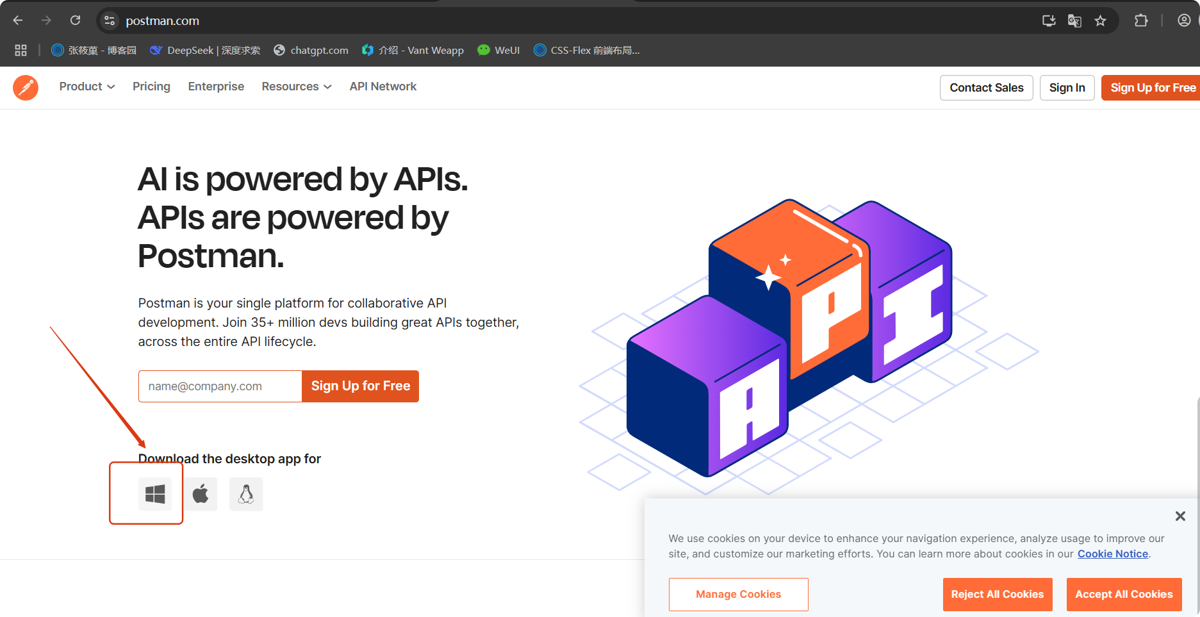Go back to the previous page

click(x=18, y=21)
